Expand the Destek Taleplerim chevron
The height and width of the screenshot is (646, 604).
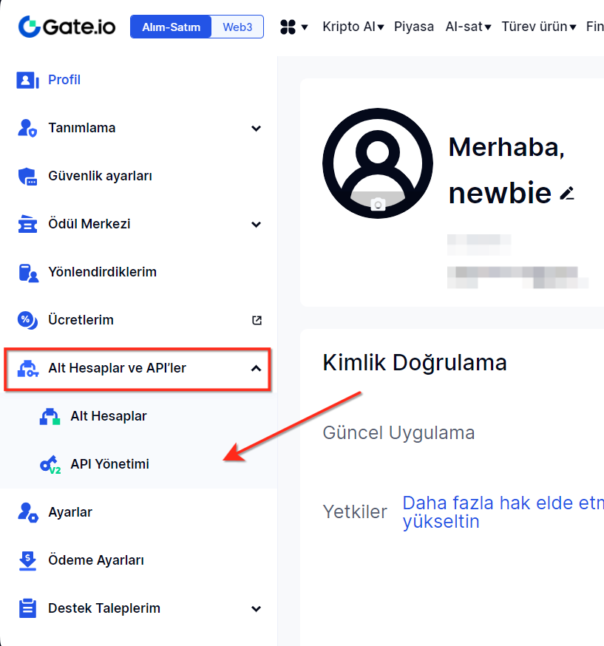pos(256,609)
